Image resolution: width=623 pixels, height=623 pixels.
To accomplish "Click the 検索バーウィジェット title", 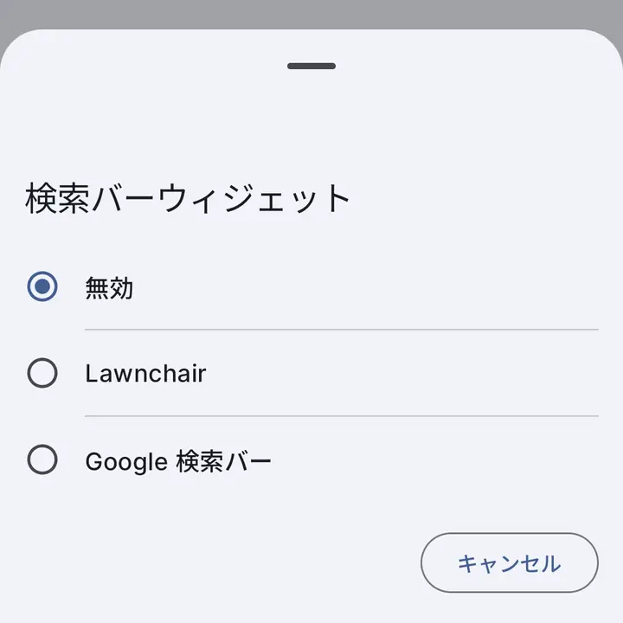I will click(x=188, y=198).
